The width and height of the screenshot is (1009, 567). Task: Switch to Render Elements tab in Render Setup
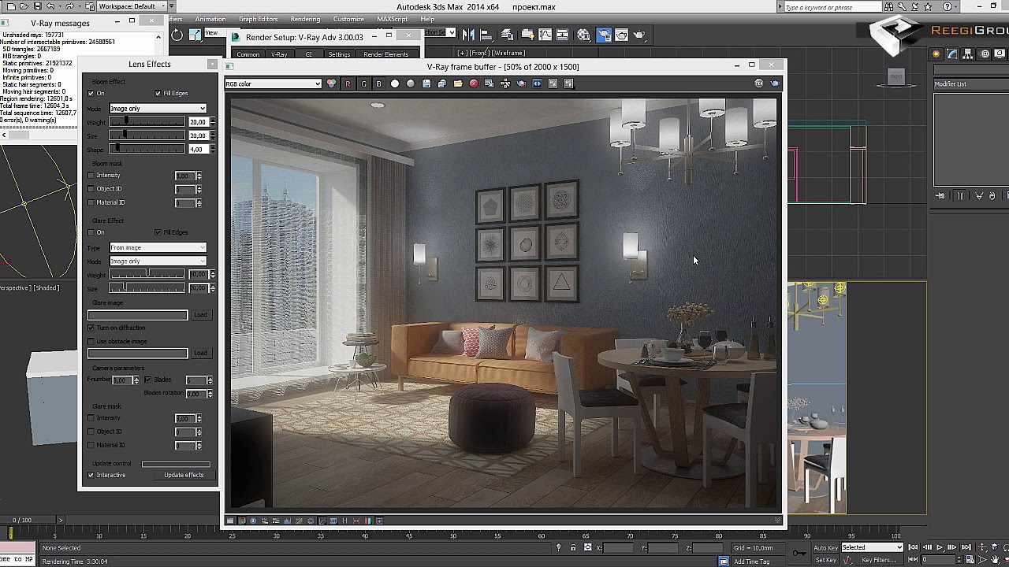pos(386,54)
